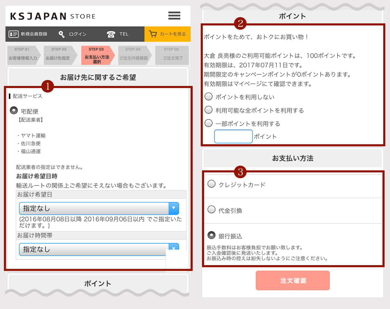Go to STEP 05 ご注文完了

(172, 55)
